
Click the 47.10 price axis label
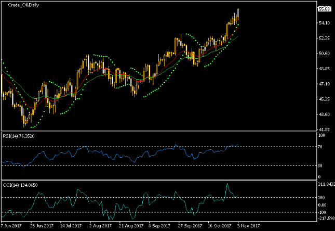(x=324, y=84)
